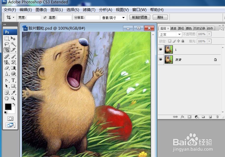Hide layer 1 with eye icon
The width and height of the screenshot is (225, 157).
point(160,49)
